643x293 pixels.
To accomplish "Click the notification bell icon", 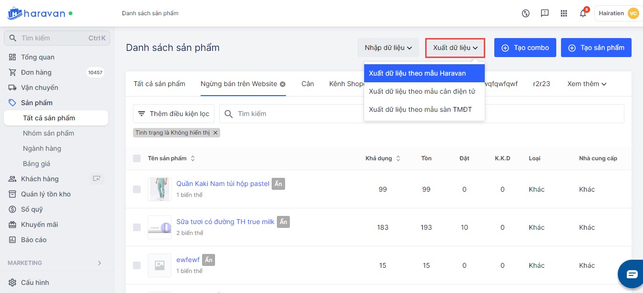I will click(582, 13).
